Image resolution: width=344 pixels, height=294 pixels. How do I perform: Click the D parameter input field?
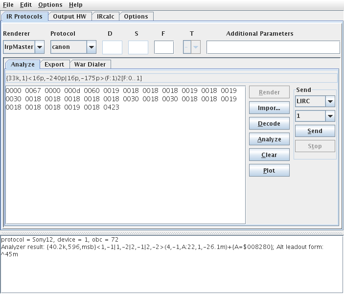112,47
